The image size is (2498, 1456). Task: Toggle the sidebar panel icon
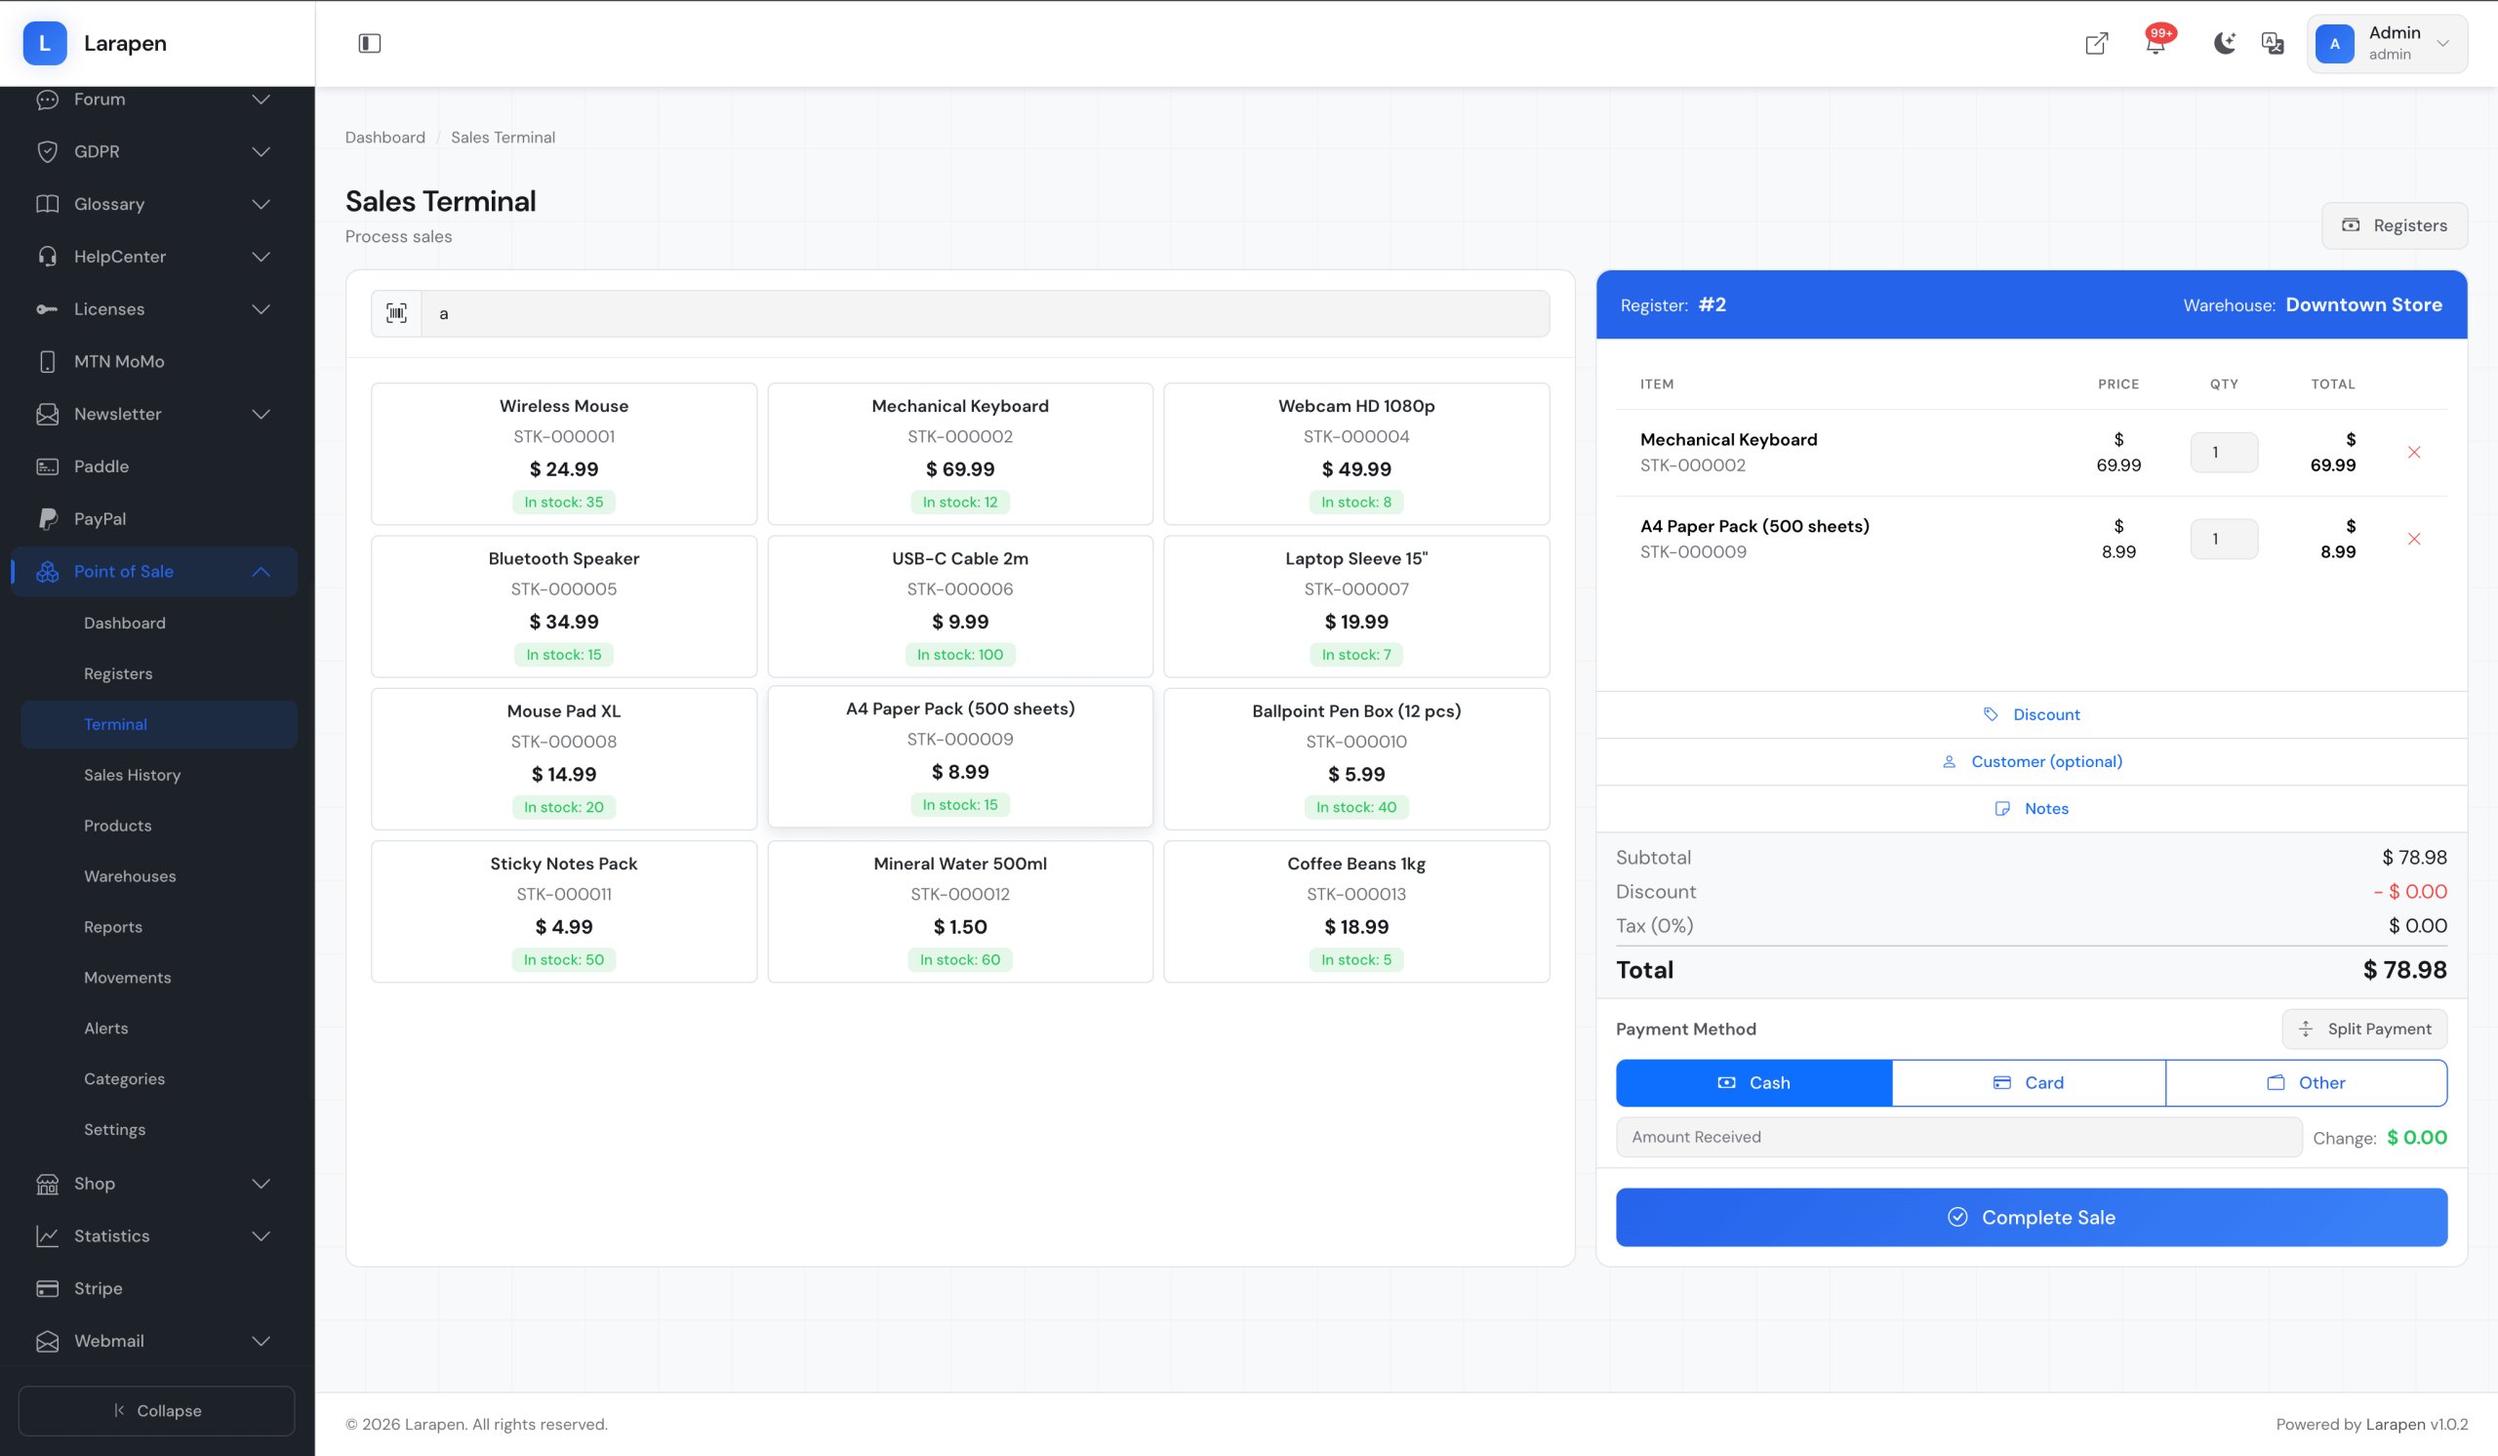[x=369, y=43]
